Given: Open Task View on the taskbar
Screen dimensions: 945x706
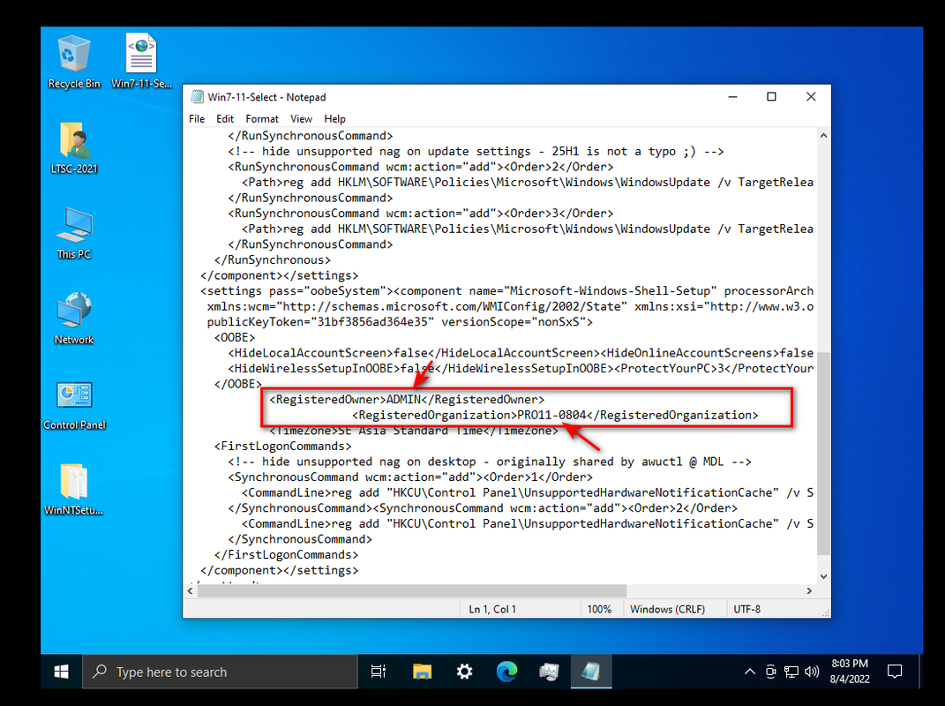Looking at the screenshot, I should (x=379, y=672).
